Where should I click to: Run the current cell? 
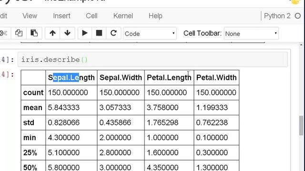coord(85,33)
